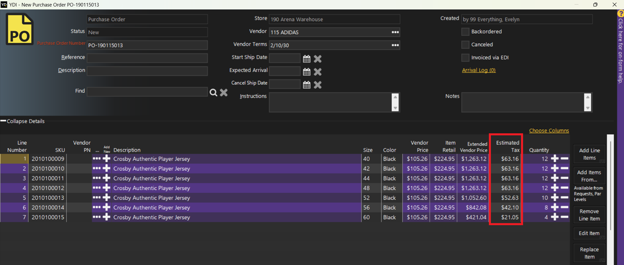Decrease quantity on line 7 with minus icon
The height and width of the screenshot is (265, 624).
pyautogui.click(x=565, y=217)
